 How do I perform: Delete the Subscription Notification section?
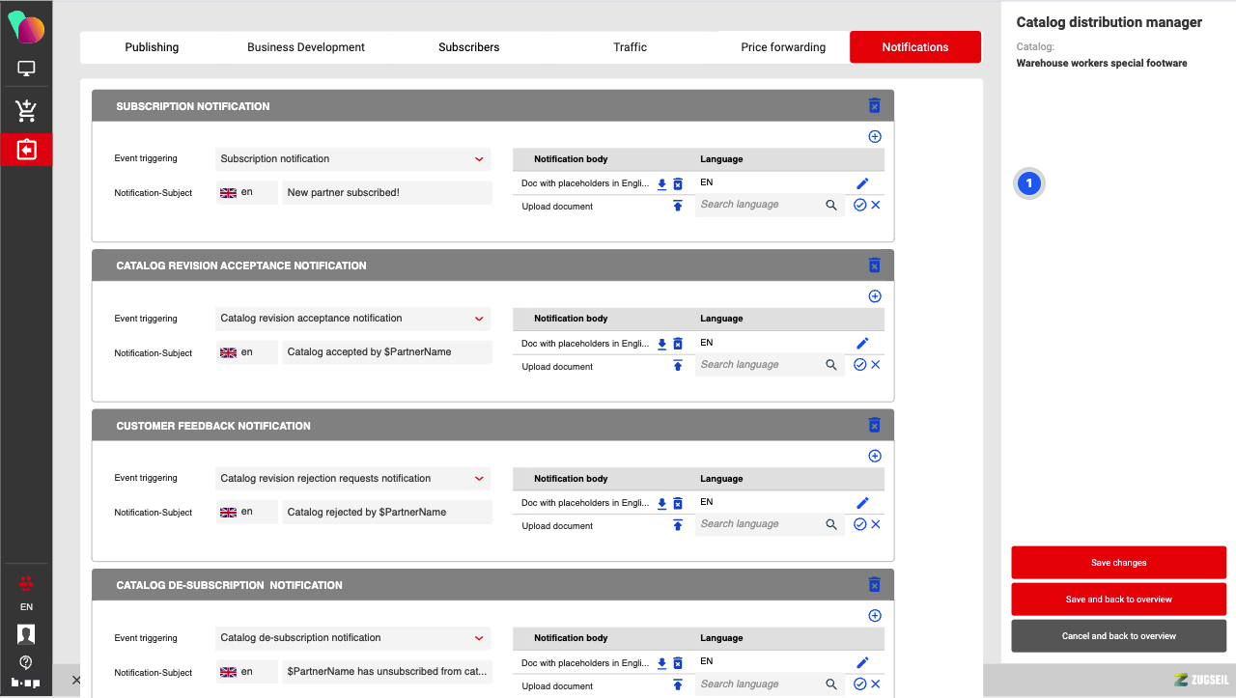click(x=874, y=105)
